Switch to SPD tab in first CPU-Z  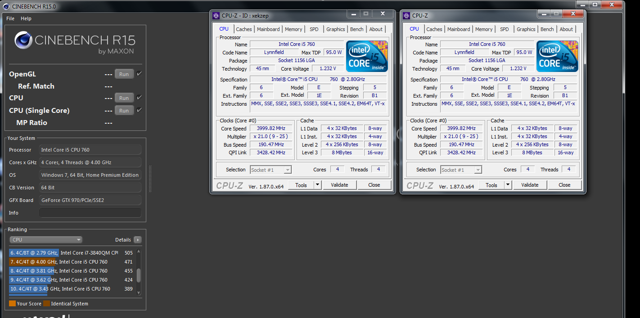click(x=314, y=29)
